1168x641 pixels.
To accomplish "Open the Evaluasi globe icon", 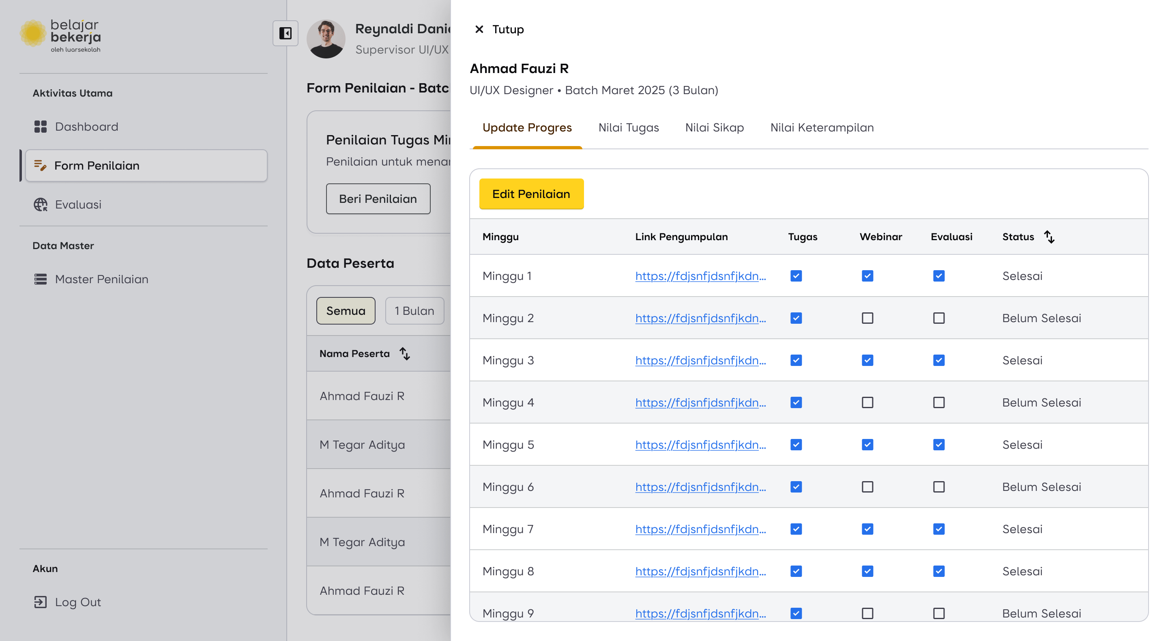I will tap(41, 204).
